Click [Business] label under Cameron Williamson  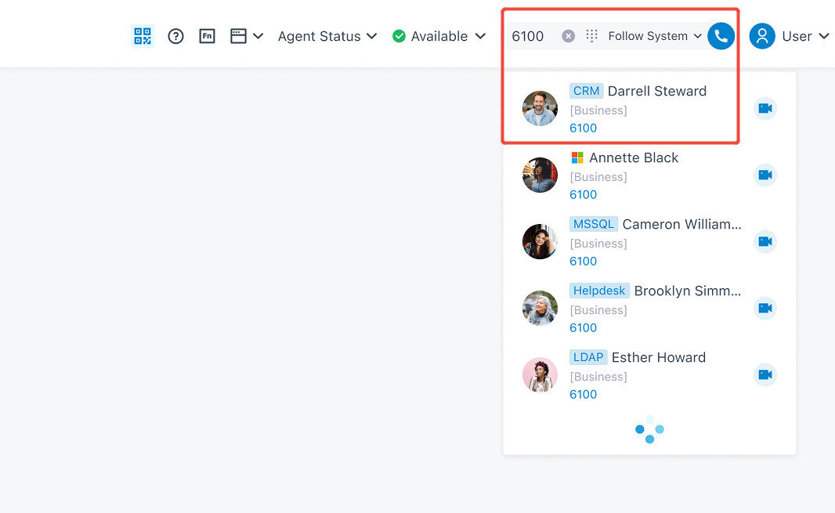[598, 244]
